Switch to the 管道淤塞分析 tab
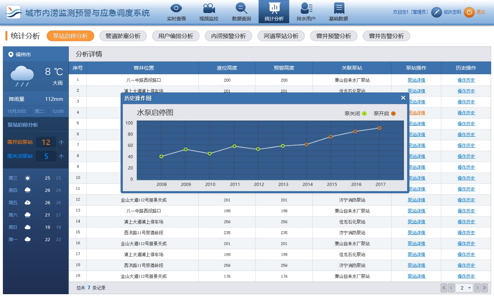 coord(123,36)
